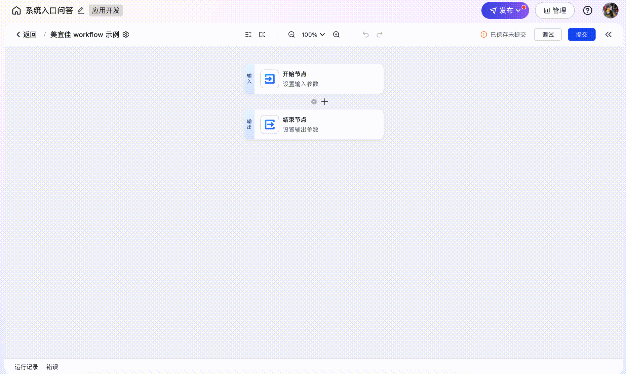Add a node with the plus connector
The image size is (626, 374).
[x=324, y=102]
